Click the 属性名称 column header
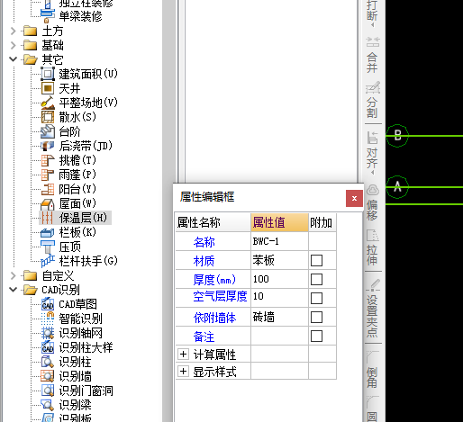463x422 pixels. tap(213, 222)
